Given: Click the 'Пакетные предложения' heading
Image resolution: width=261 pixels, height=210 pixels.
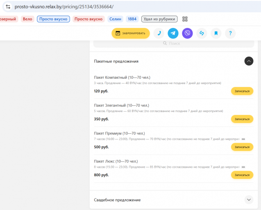Looking at the screenshot, I should coord(116,62).
